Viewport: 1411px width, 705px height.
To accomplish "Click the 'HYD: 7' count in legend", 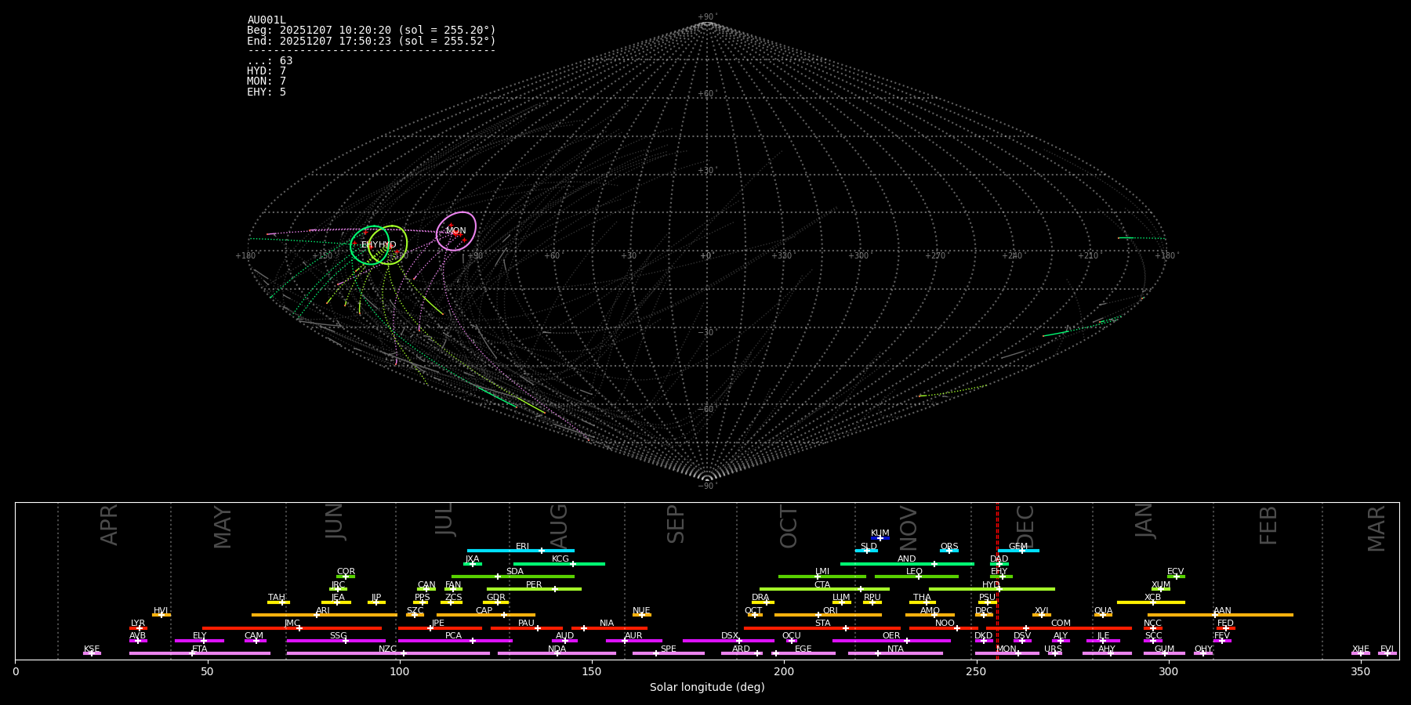I will 267,71.
